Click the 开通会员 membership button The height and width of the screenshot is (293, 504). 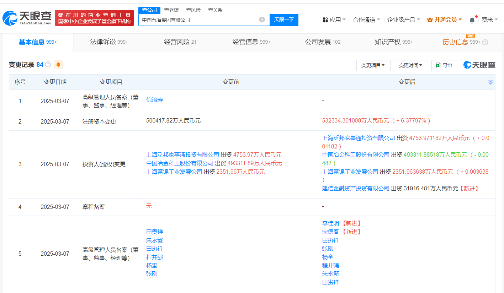point(444,20)
